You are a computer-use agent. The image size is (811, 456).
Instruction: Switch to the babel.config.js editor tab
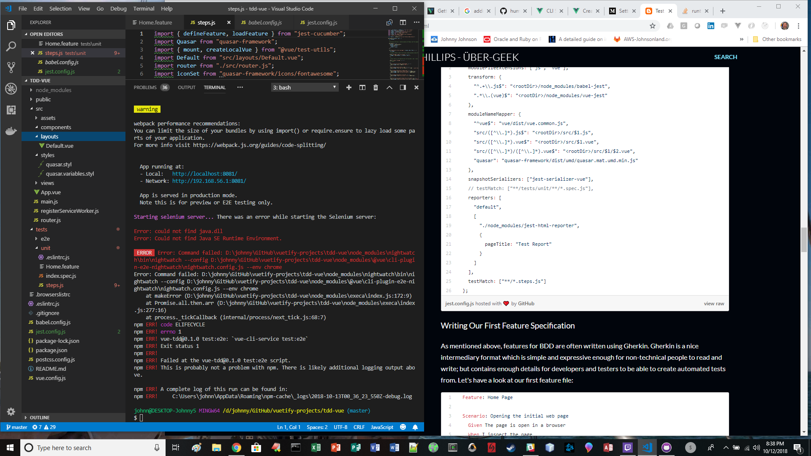(264, 22)
